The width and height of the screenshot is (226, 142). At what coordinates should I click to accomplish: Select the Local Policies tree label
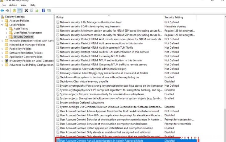pyautogui.click(x=17, y=25)
